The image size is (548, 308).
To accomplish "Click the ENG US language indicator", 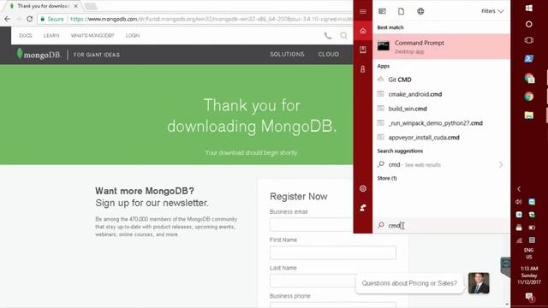I will point(529,253).
